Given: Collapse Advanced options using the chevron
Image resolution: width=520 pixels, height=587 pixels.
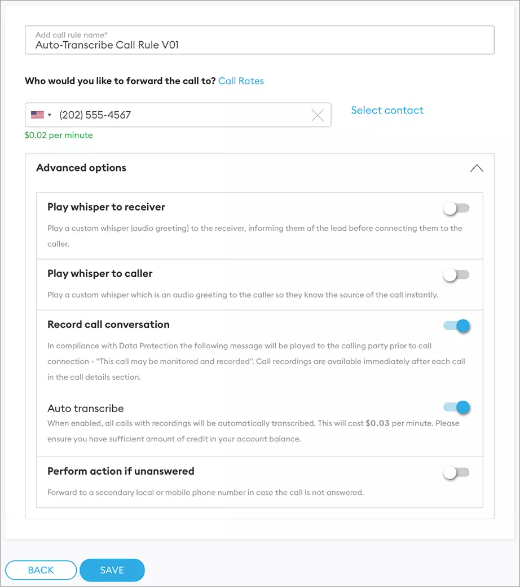Looking at the screenshot, I should coord(477,168).
